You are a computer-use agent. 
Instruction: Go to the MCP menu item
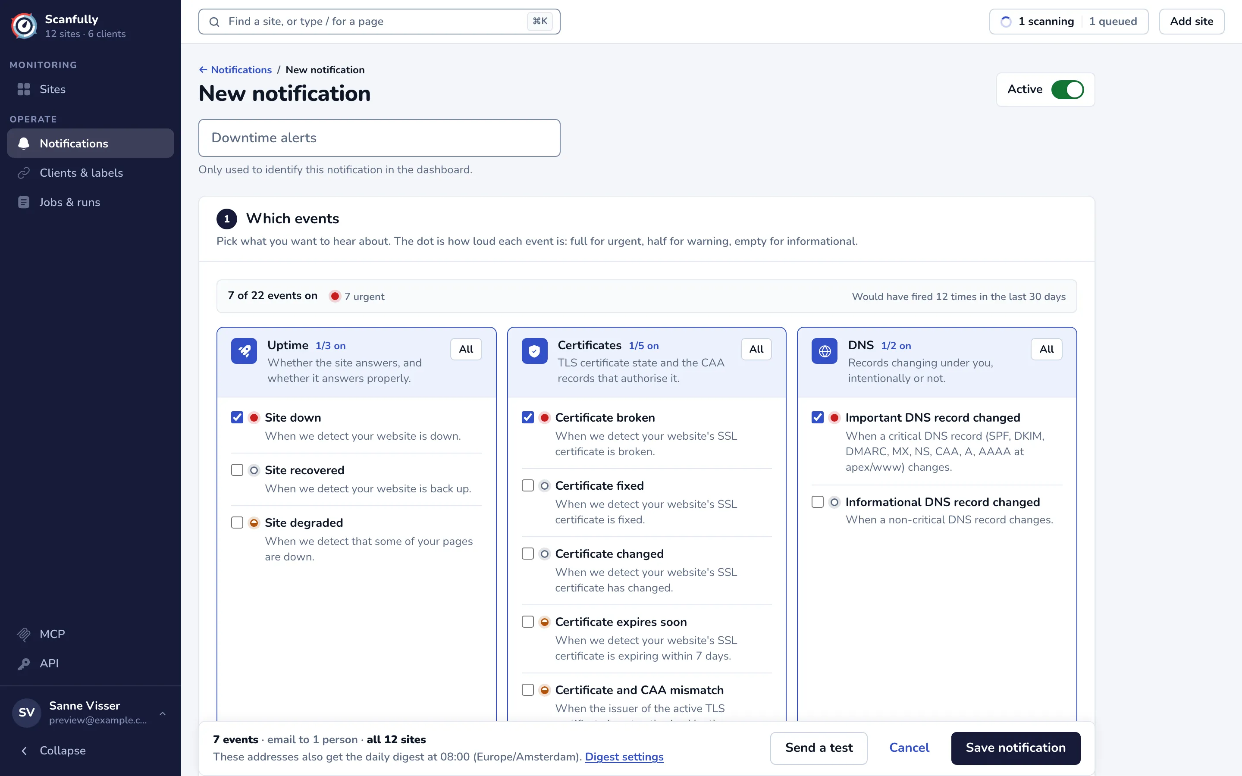tap(90, 634)
